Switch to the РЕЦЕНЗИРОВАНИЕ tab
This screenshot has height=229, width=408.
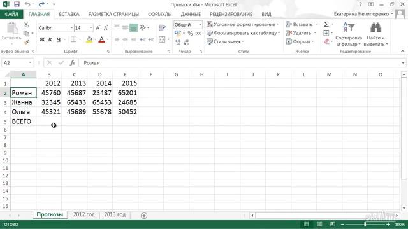click(231, 14)
